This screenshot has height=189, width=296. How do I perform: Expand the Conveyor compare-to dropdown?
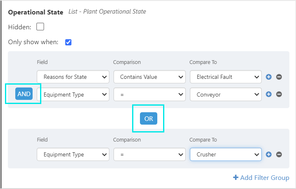click(x=225, y=94)
